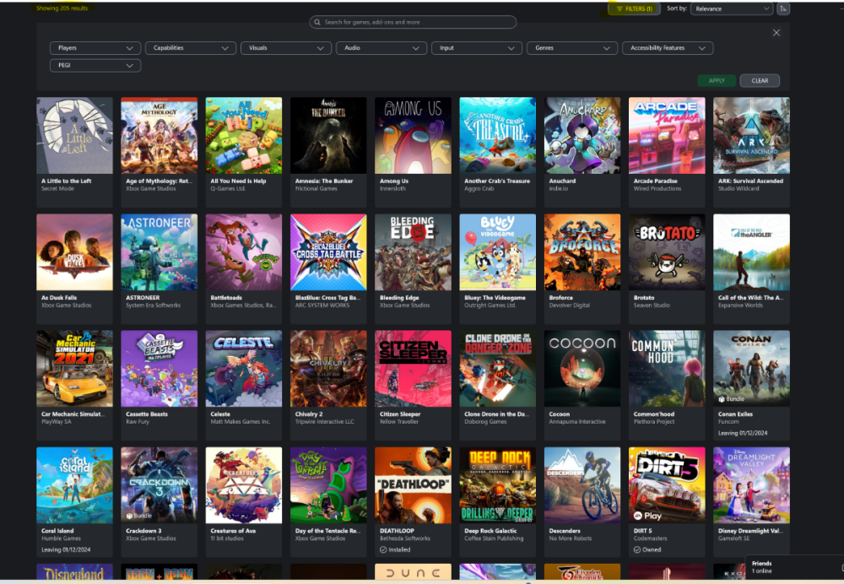The width and height of the screenshot is (844, 584).
Task: Open the DEATHLOOP game cover
Action: click(413, 485)
